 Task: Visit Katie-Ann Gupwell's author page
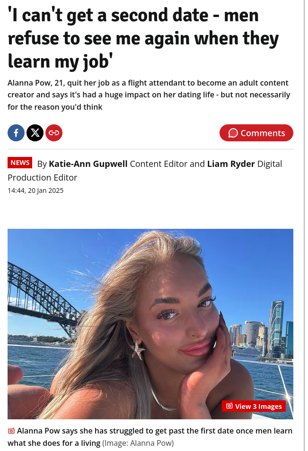coord(88,164)
